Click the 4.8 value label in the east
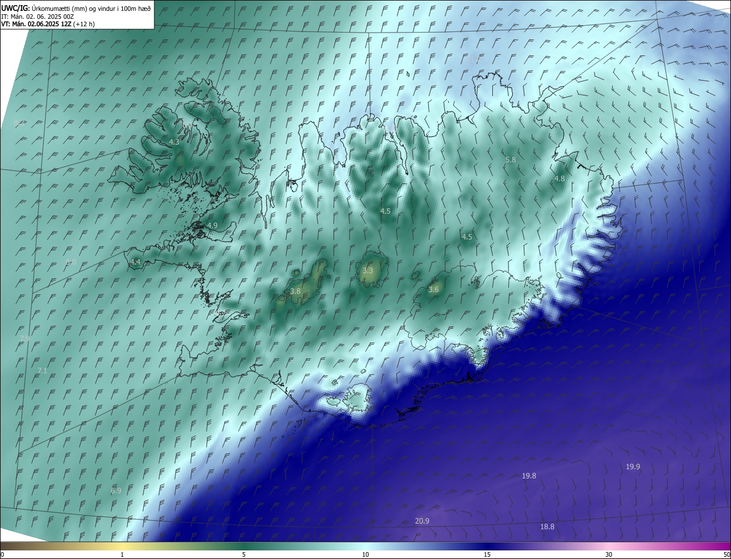Viewport: 731px width, 559px height. click(x=560, y=179)
